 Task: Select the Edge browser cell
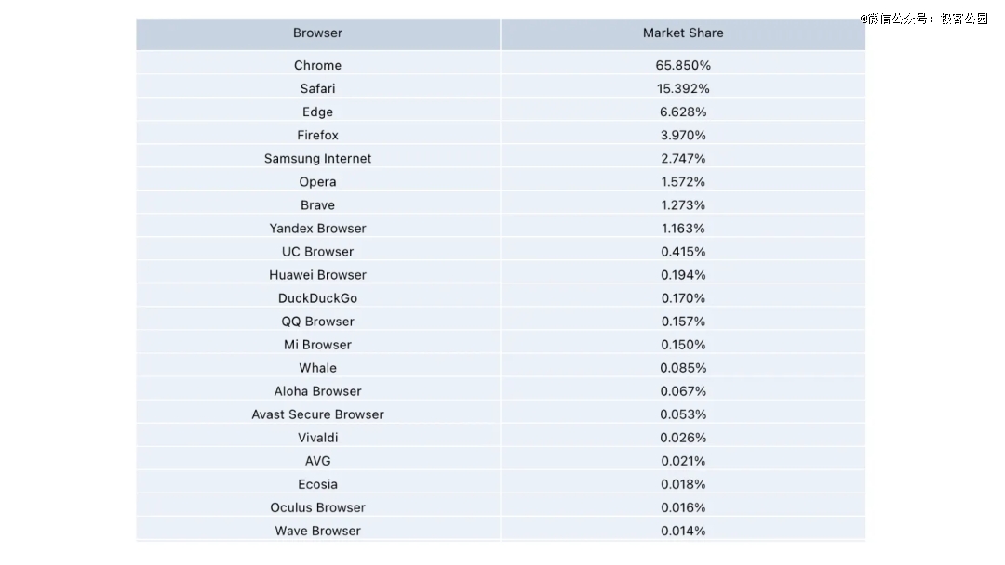click(317, 112)
